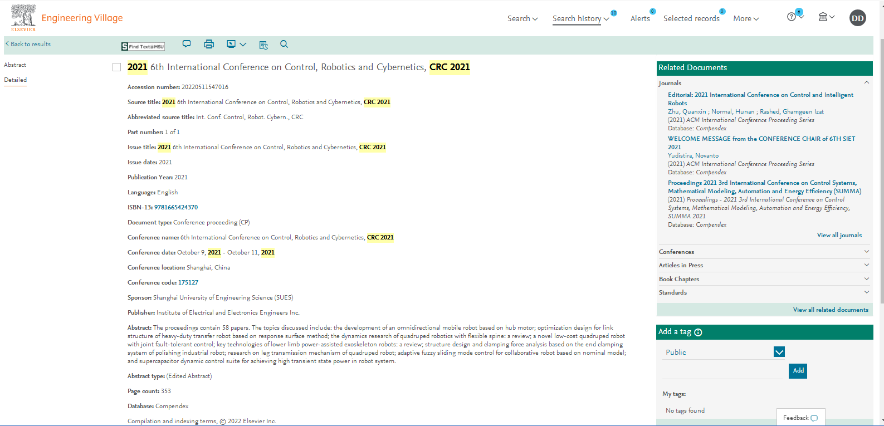Click the magnifying glass search icon
Image resolution: width=884 pixels, height=426 pixels.
tap(284, 44)
